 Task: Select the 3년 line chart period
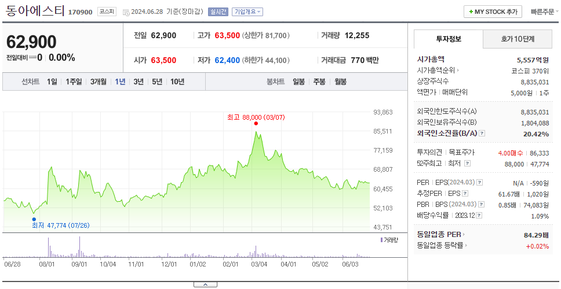pyautogui.click(x=139, y=81)
